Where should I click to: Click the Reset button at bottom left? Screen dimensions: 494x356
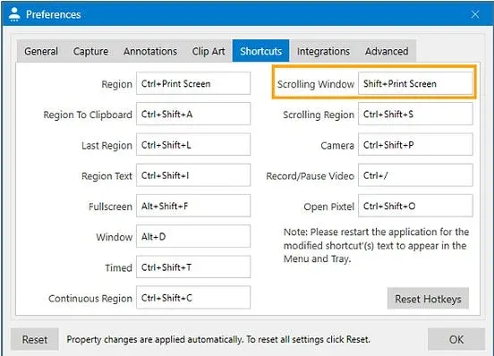pyautogui.click(x=35, y=340)
